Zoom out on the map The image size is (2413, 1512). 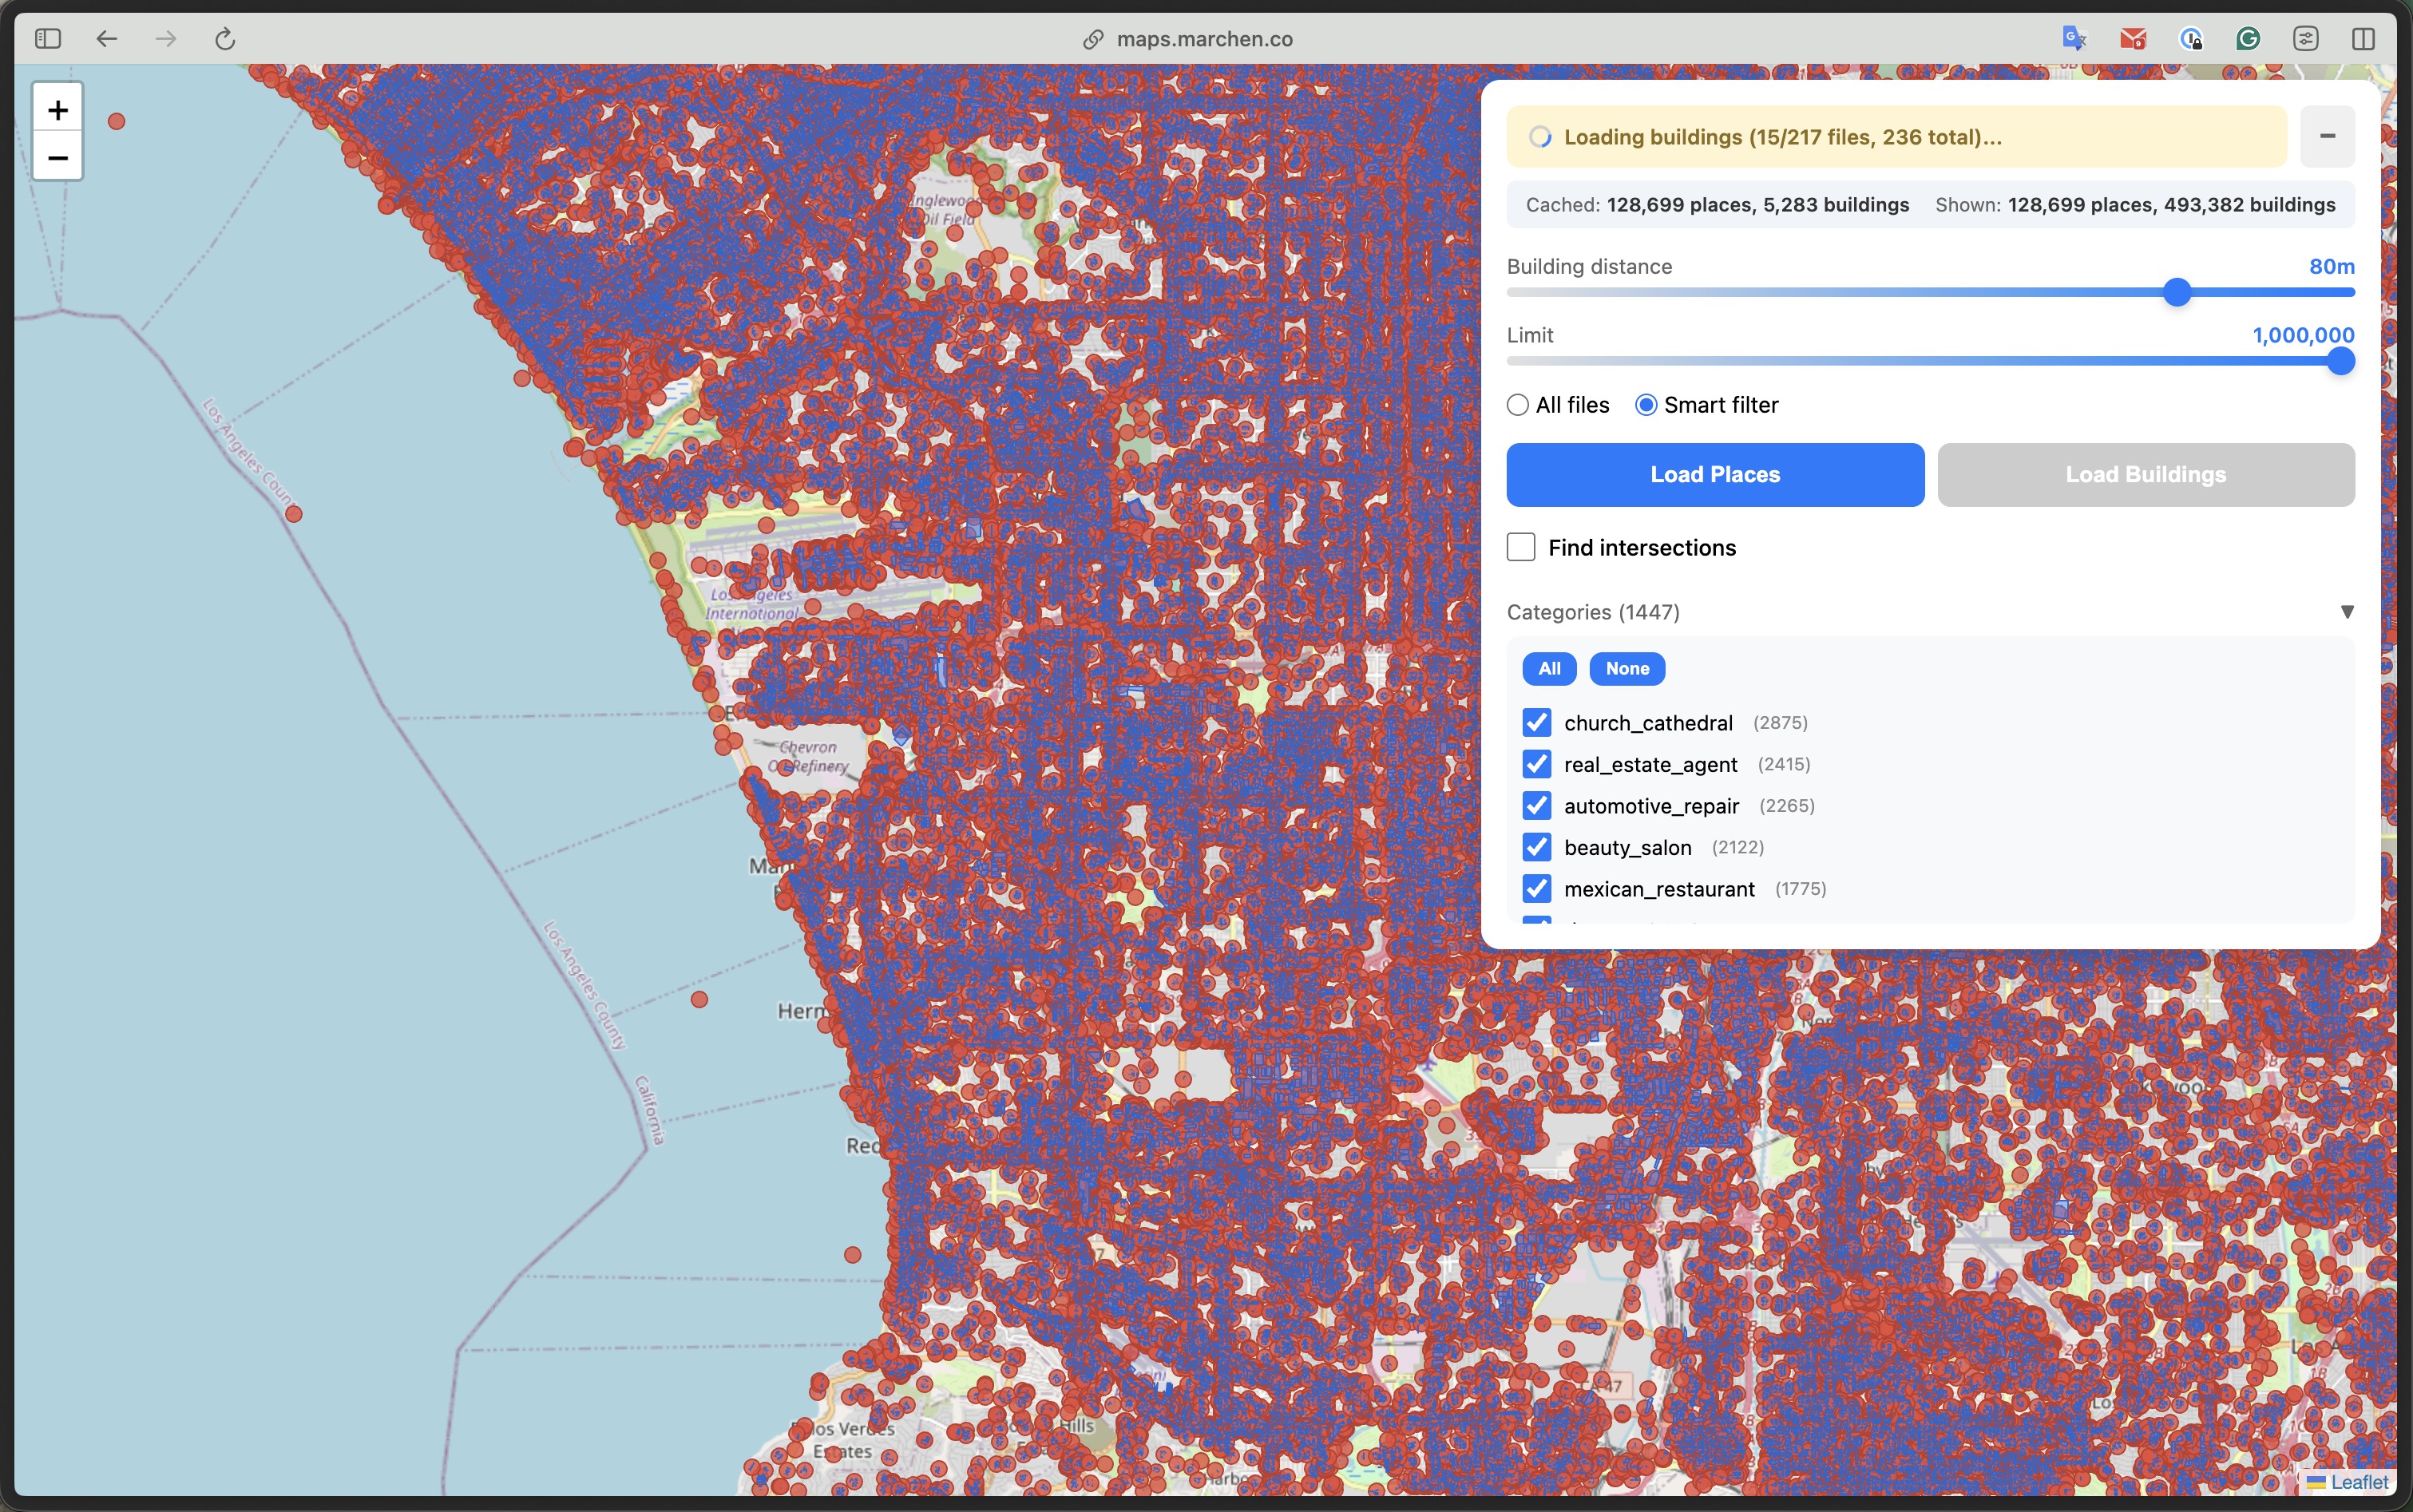(57, 157)
